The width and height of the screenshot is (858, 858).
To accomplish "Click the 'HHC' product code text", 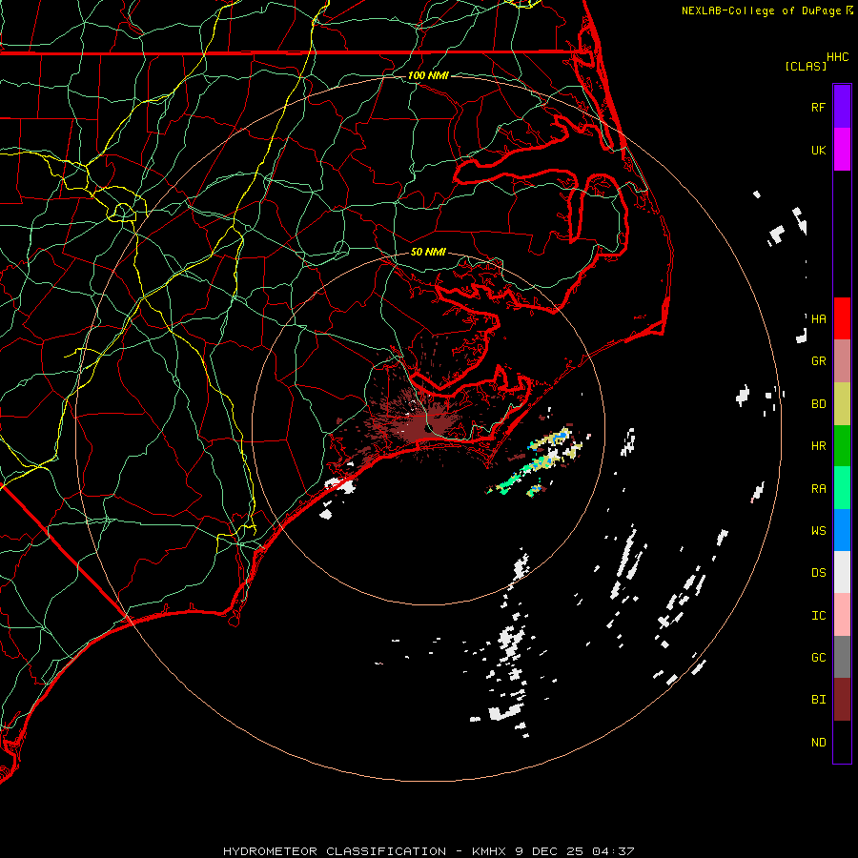I will pyautogui.click(x=837, y=57).
